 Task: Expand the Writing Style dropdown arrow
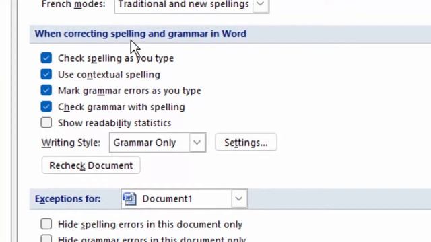(x=197, y=143)
